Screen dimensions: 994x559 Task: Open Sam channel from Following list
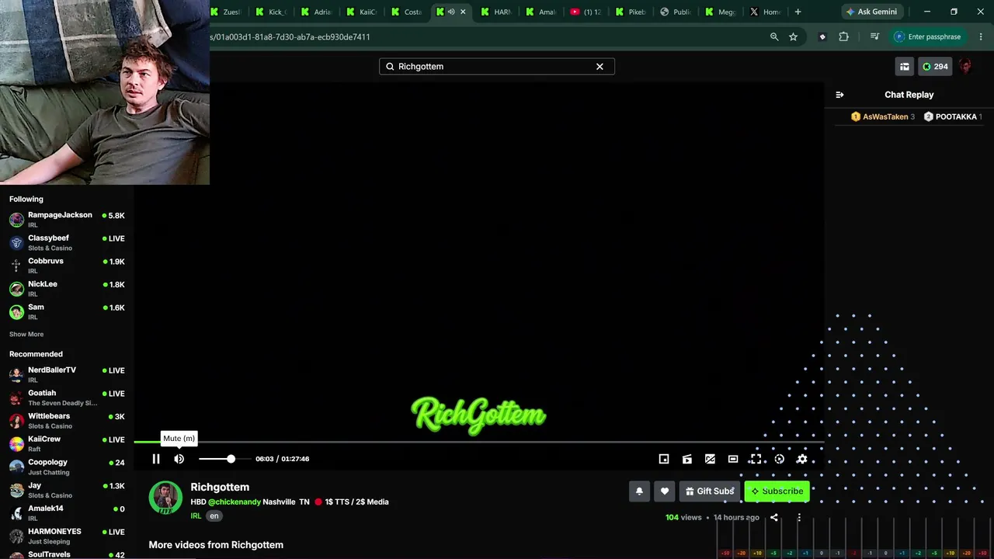[67, 312]
